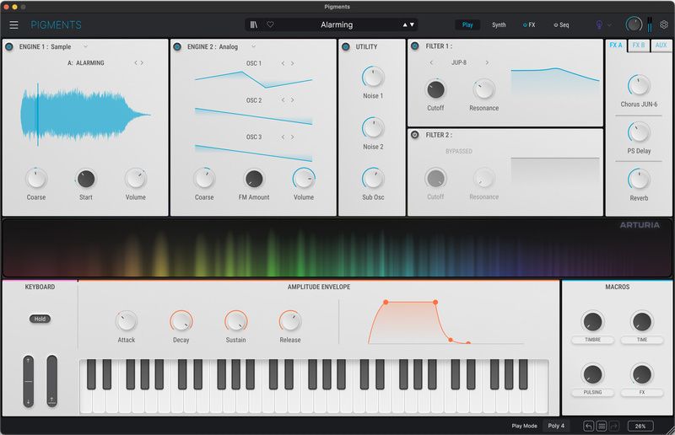Toggle Filter 1 power button
Viewport: 675px width, 435px height.
[415, 46]
